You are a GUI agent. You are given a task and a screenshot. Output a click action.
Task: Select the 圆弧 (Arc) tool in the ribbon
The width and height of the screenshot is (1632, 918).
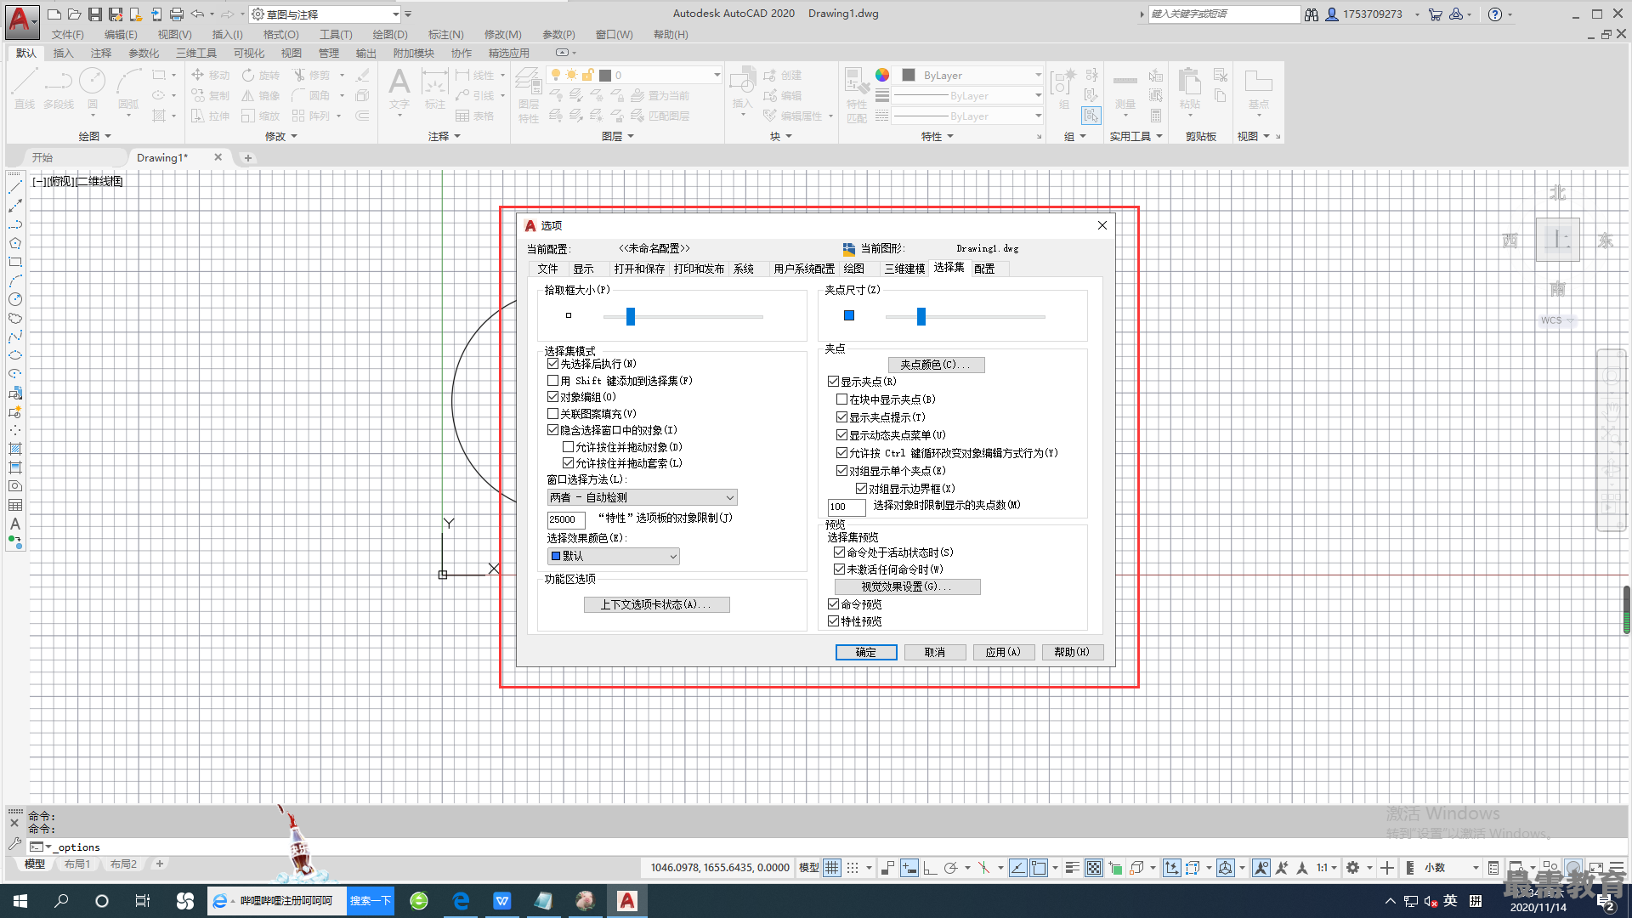(128, 88)
